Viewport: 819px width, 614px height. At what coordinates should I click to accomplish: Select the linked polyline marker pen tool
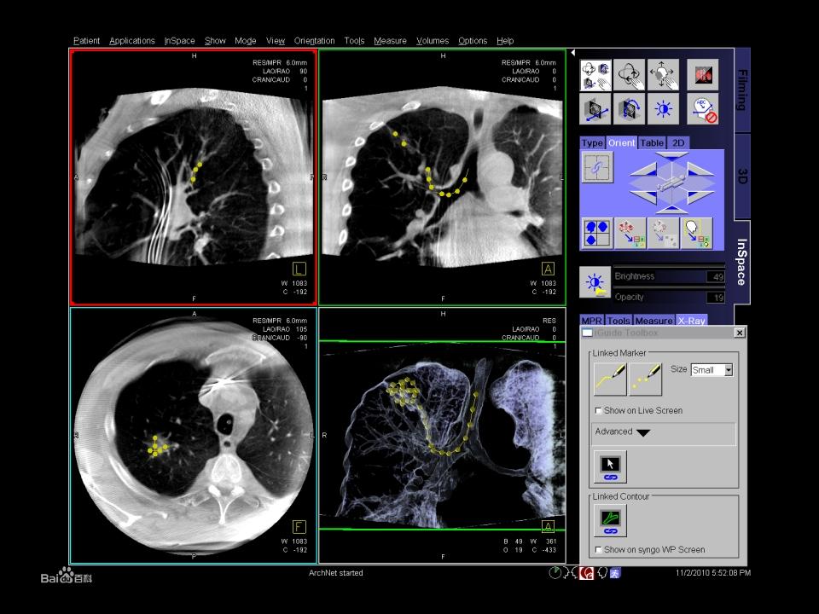(x=610, y=379)
